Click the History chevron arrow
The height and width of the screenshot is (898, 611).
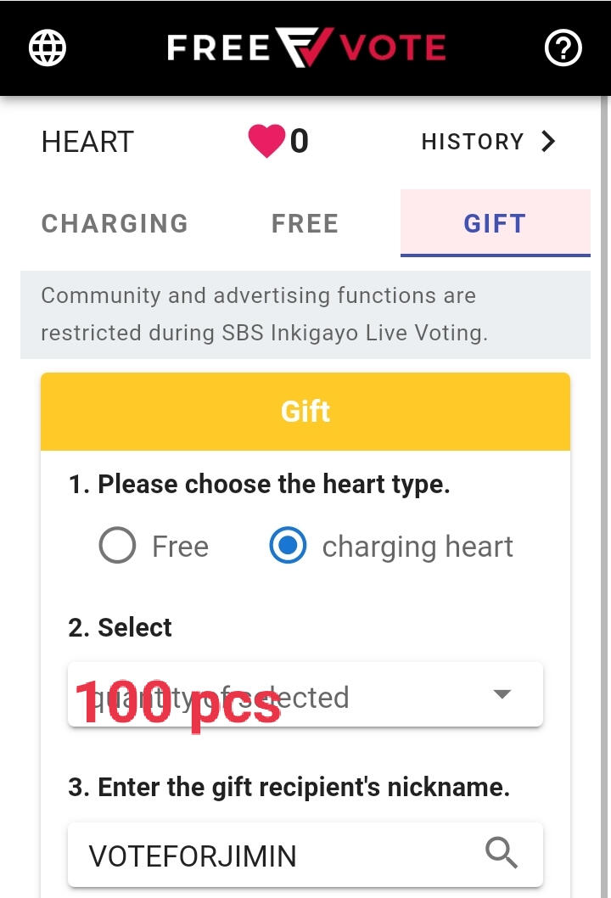548,141
